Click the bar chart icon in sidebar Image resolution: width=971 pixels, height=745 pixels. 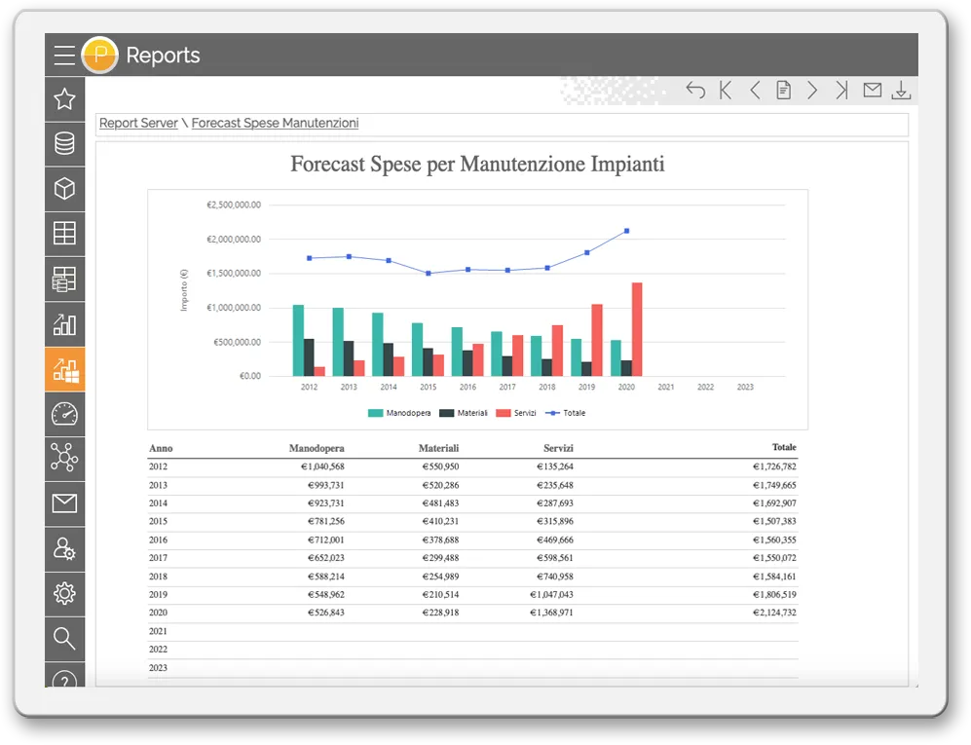(64, 324)
